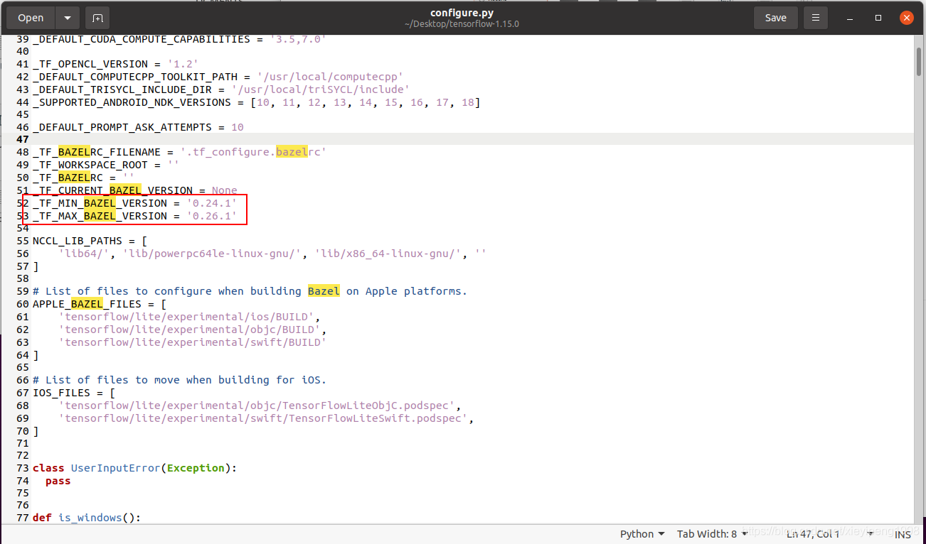Toggle the INS insert mode indicator

coord(902,534)
